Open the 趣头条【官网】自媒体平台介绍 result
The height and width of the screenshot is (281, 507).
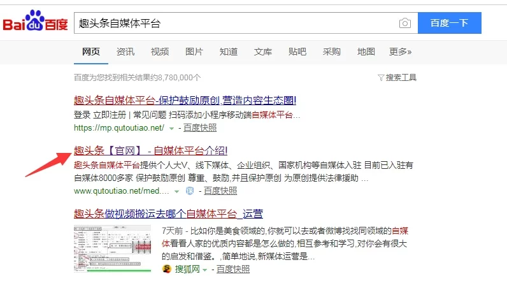[x=151, y=151]
